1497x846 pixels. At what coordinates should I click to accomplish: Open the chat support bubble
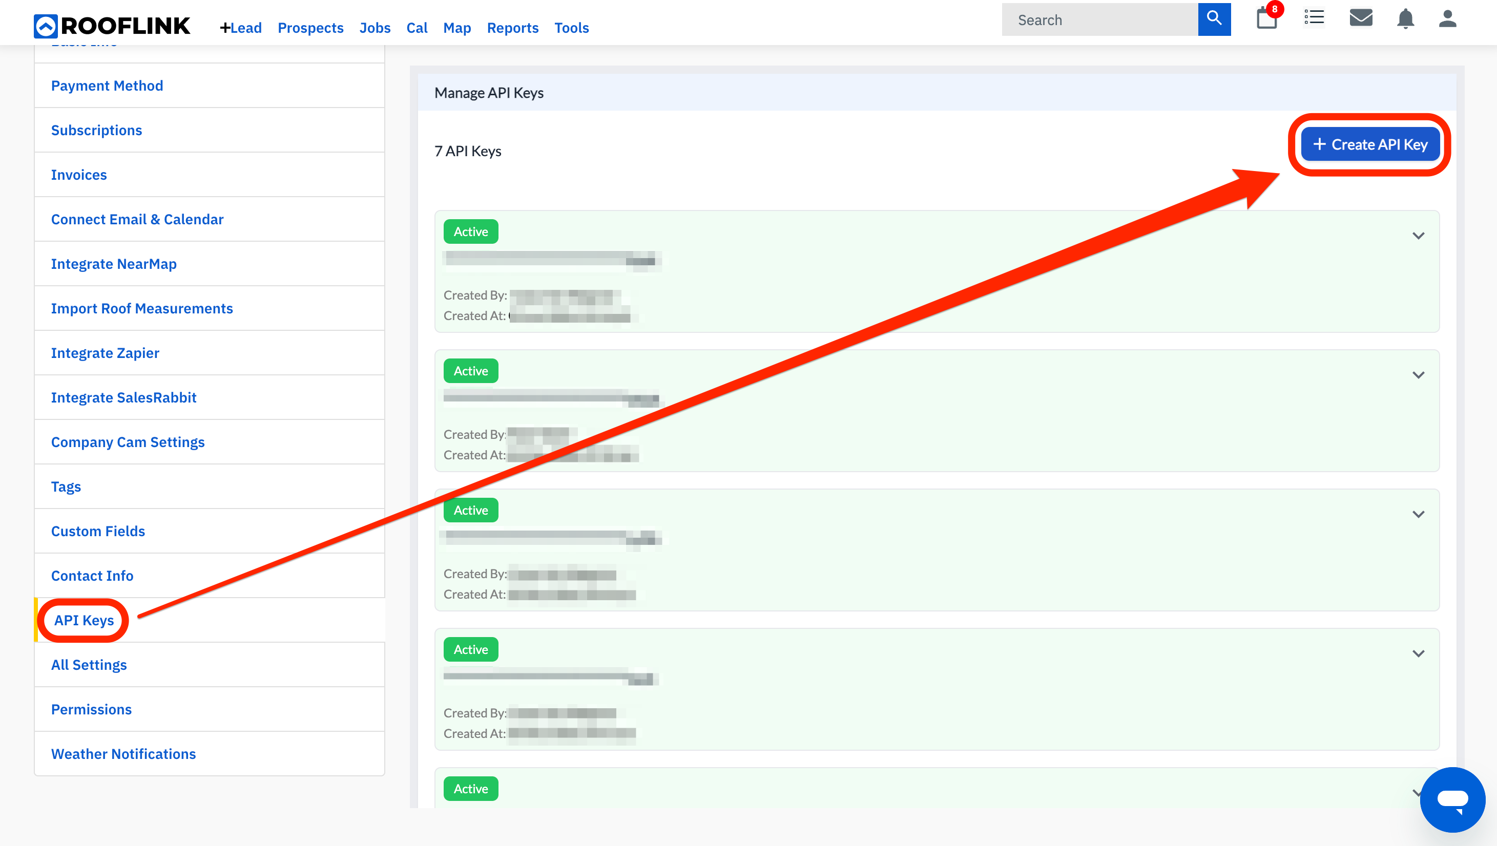click(1452, 799)
